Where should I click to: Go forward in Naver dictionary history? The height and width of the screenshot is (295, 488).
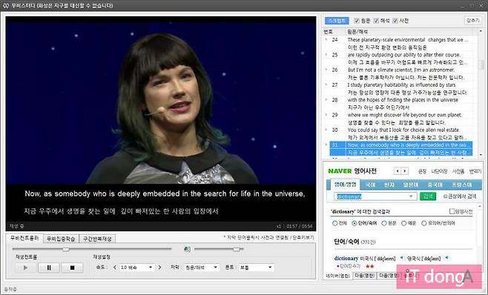click(x=405, y=170)
